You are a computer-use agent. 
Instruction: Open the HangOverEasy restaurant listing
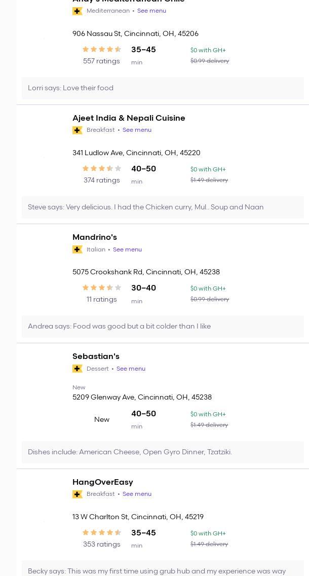103,482
